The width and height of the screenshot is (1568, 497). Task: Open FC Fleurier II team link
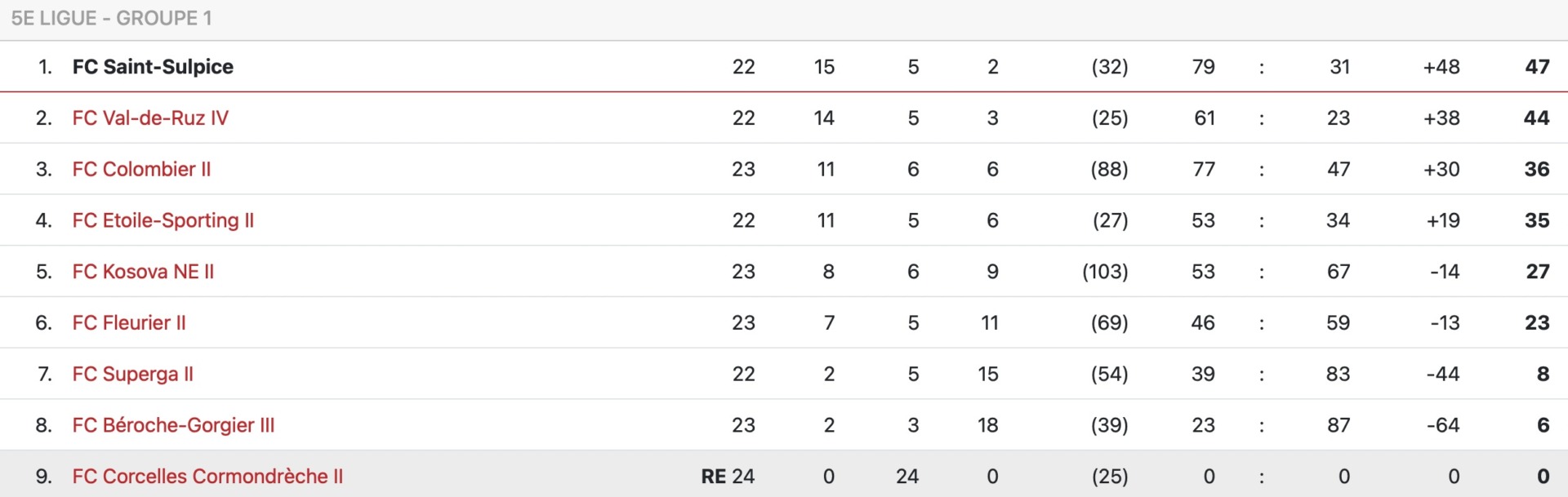click(x=129, y=323)
